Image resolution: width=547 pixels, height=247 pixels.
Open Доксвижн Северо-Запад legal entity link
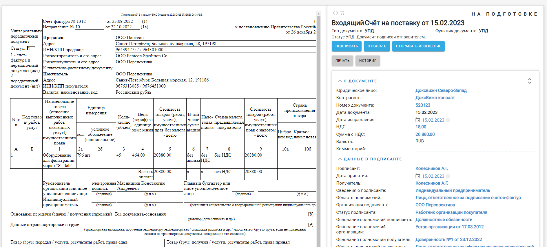point(441,90)
